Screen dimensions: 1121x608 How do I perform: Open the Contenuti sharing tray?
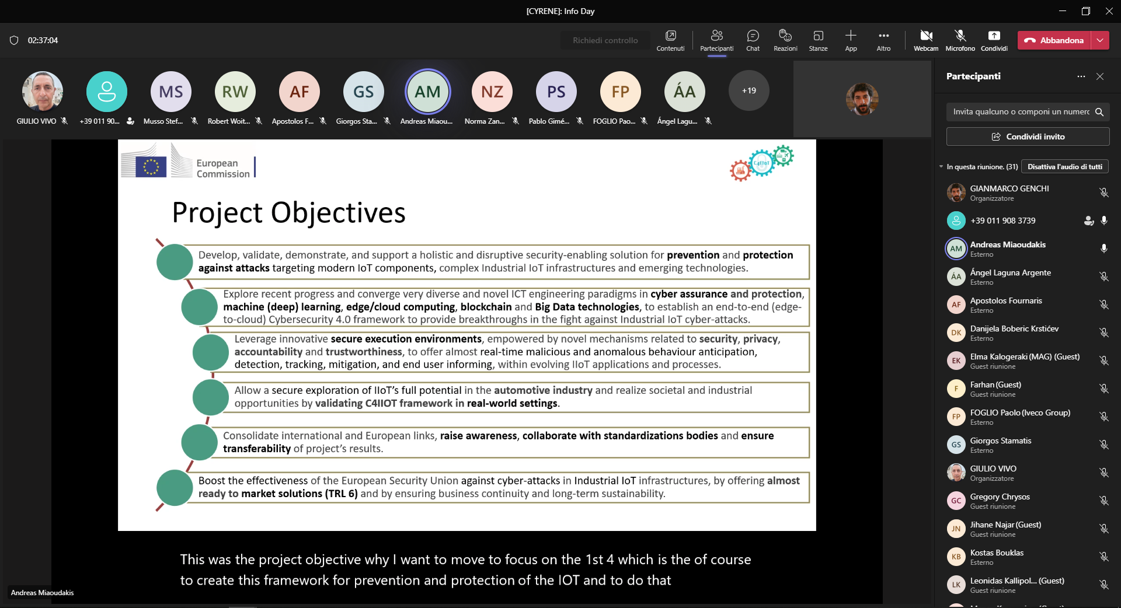pyautogui.click(x=670, y=40)
